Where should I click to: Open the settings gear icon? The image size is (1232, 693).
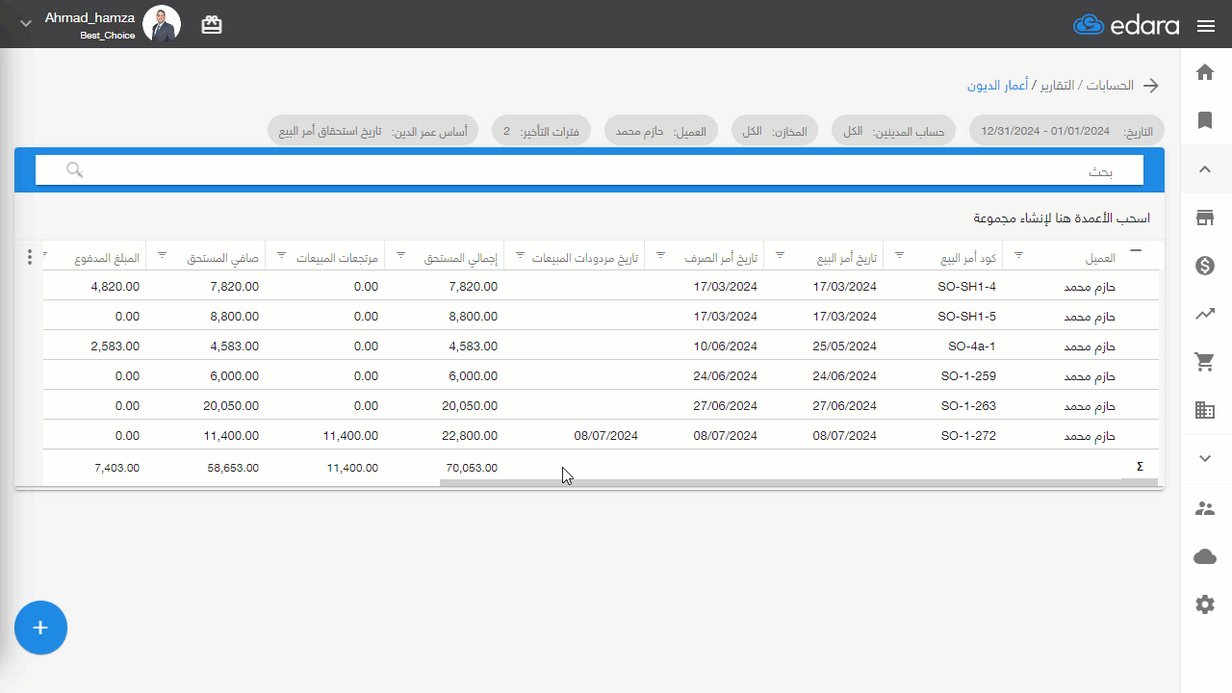1205,604
